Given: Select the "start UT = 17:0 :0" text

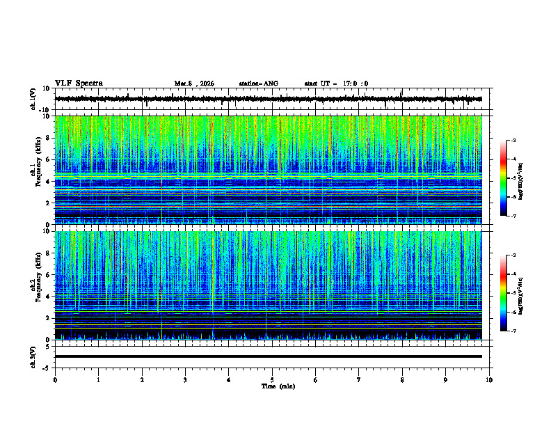Looking at the screenshot, I should (x=336, y=84).
